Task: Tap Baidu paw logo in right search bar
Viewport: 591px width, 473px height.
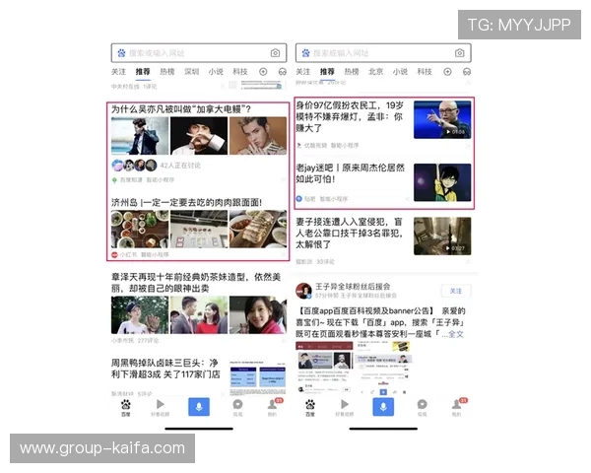Action: point(305,53)
